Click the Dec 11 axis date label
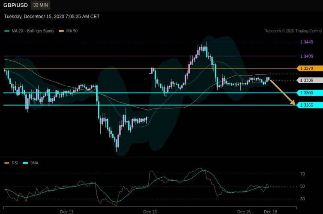 tap(67, 212)
